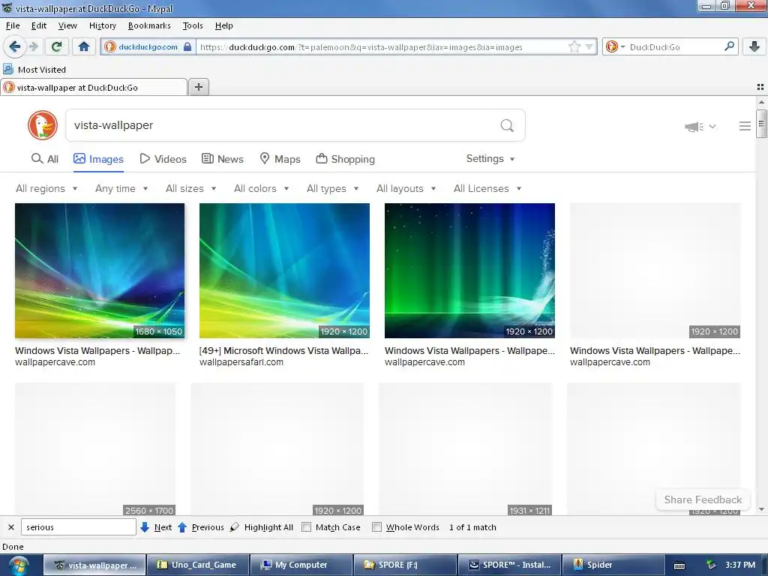Viewport: 768px width, 576px height.
Task: Click the Share Feedback button
Action: (703, 499)
